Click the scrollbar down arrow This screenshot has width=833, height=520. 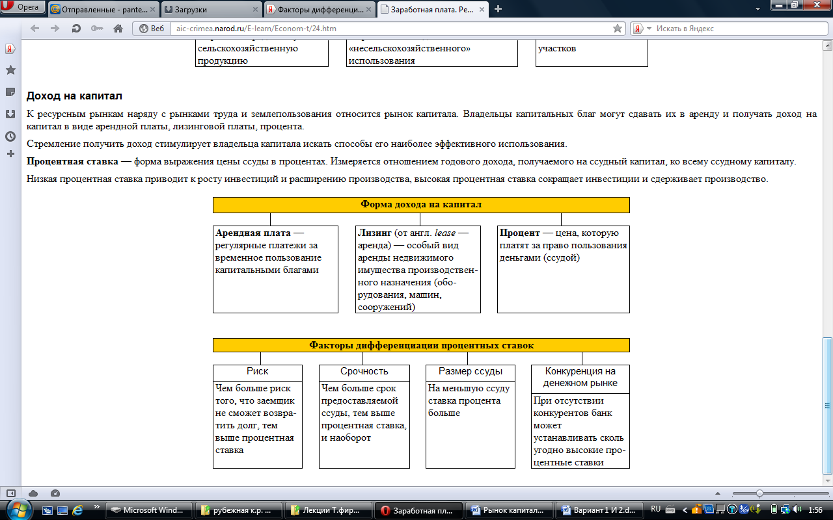[828, 480]
